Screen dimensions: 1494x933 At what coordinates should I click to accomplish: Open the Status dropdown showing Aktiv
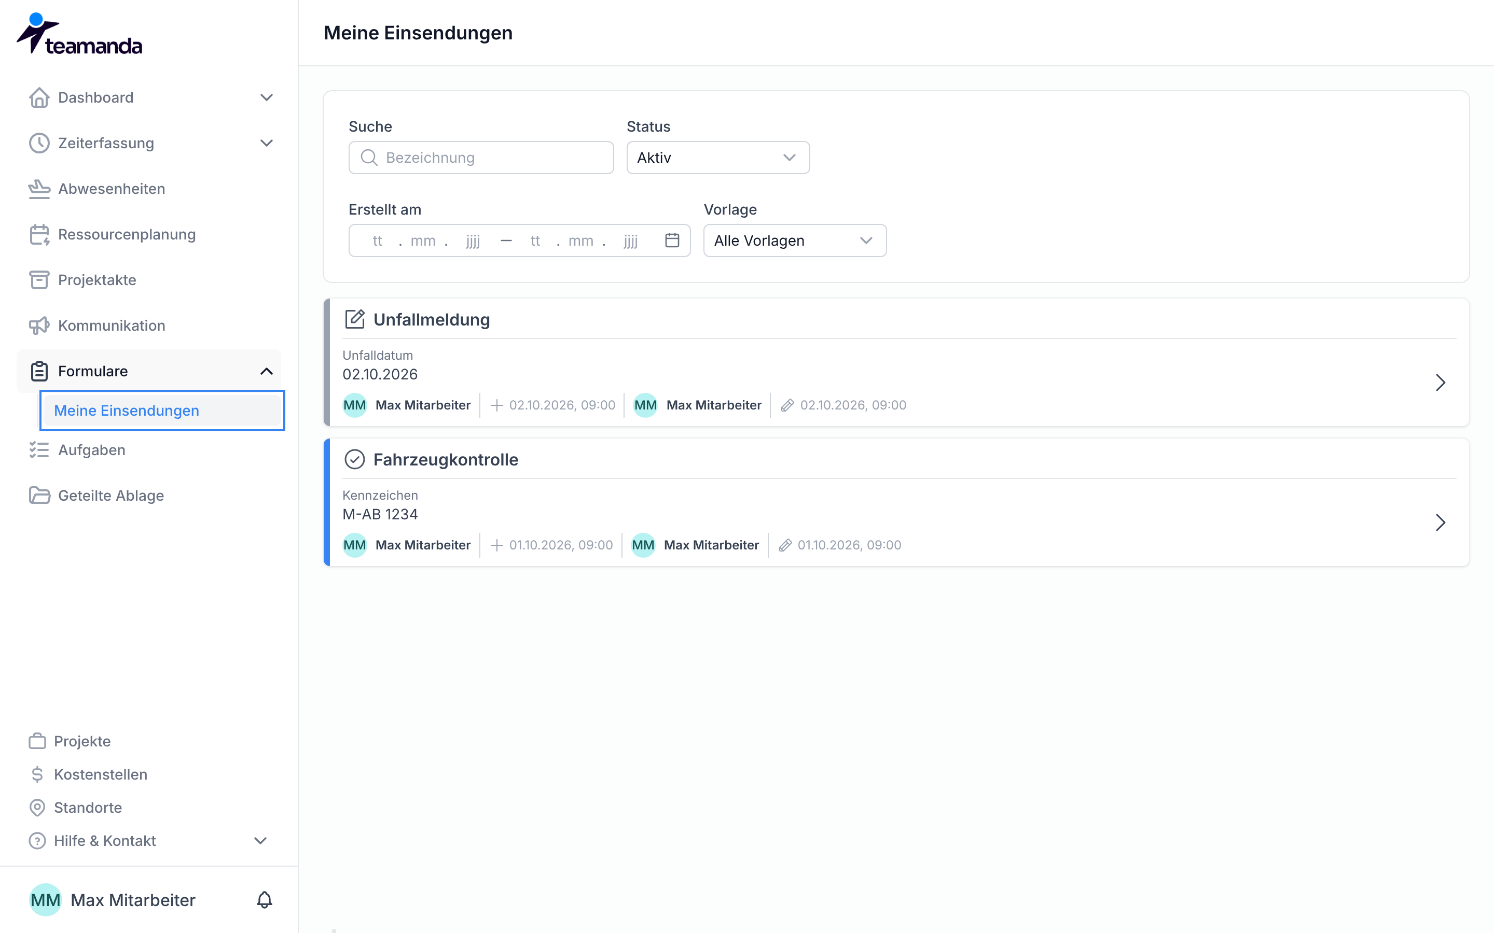pos(718,158)
